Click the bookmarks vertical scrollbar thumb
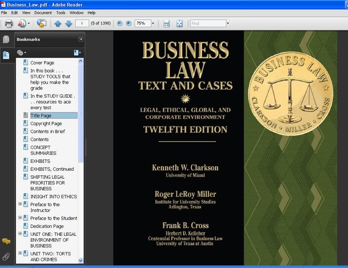Image resolution: width=348 pixels, height=268 pixels. (81, 113)
